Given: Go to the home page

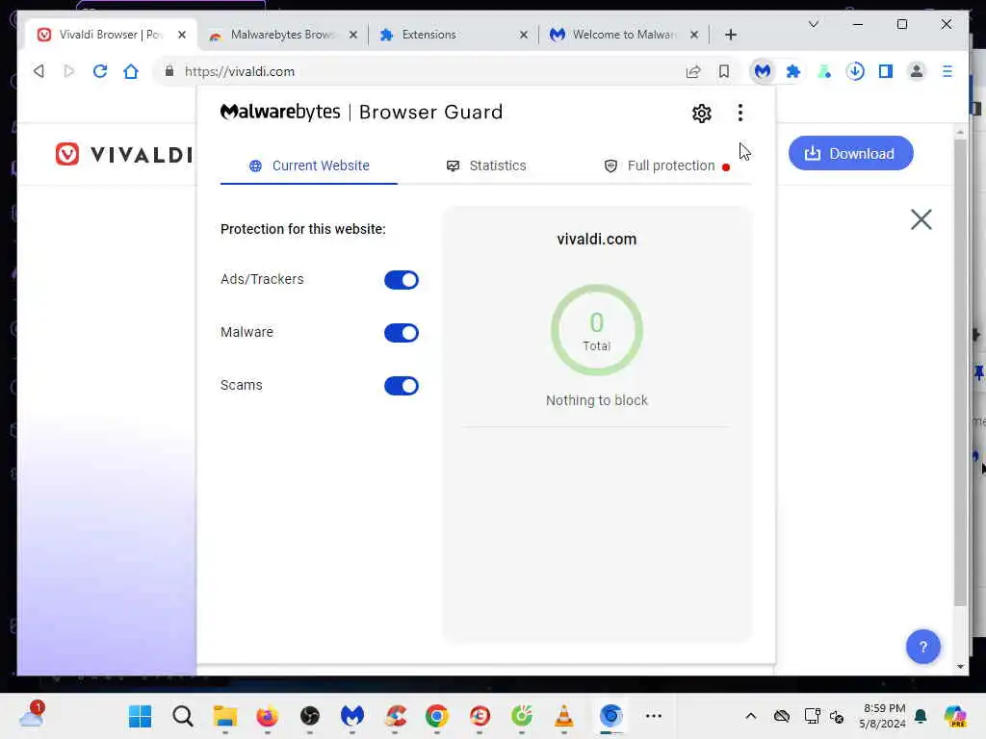Looking at the screenshot, I should coord(131,71).
